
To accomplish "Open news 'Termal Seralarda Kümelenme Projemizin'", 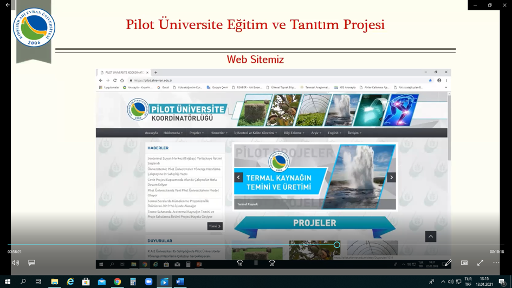I will point(178,204).
